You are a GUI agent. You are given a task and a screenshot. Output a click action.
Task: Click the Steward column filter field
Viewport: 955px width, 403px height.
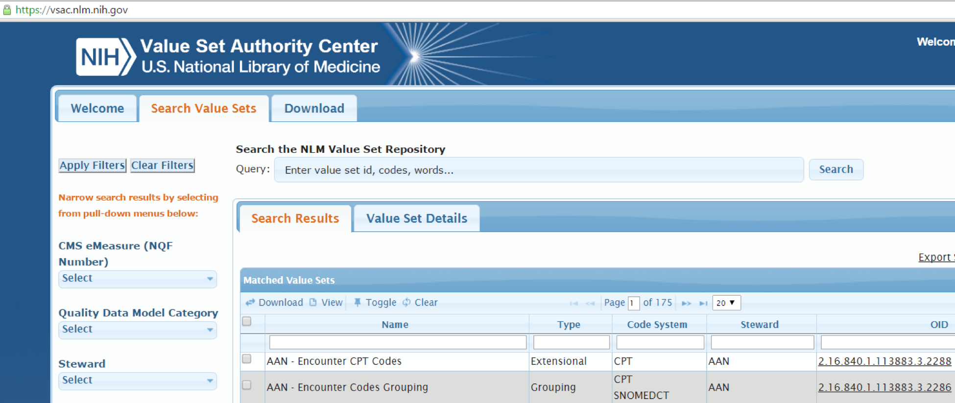click(763, 342)
